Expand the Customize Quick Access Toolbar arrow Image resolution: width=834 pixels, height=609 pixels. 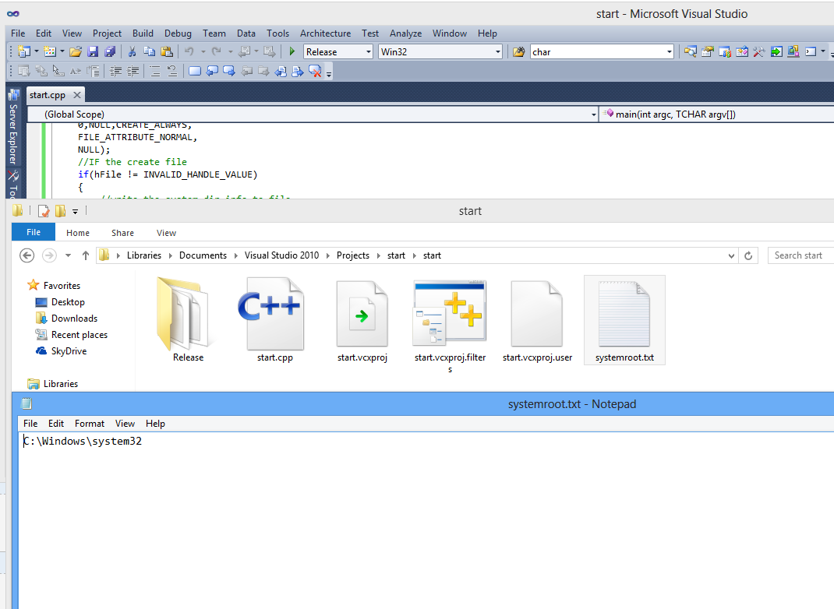coord(75,212)
